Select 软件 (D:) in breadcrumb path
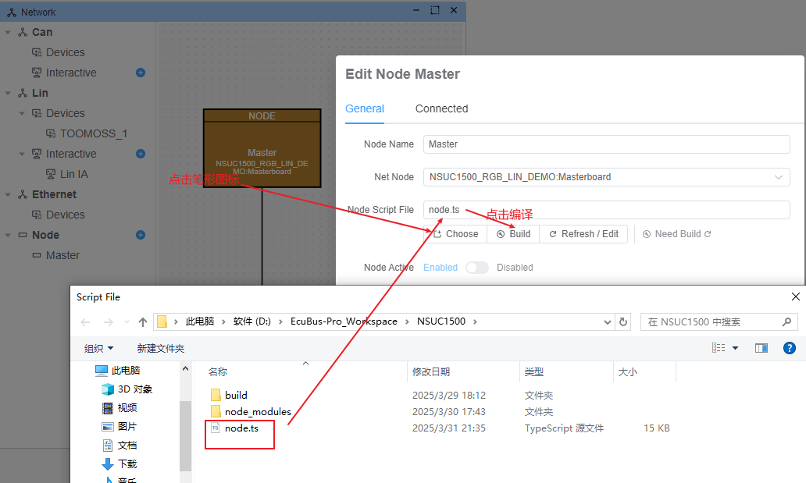The image size is (806, 483). 251,321
